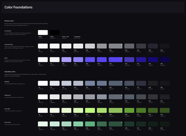
Task: Click the Primary colors section heading
Action: (x=9, y=21)
